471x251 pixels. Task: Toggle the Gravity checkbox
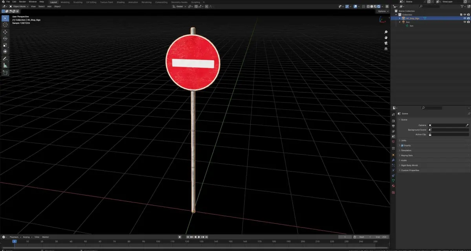pos(402,145)
